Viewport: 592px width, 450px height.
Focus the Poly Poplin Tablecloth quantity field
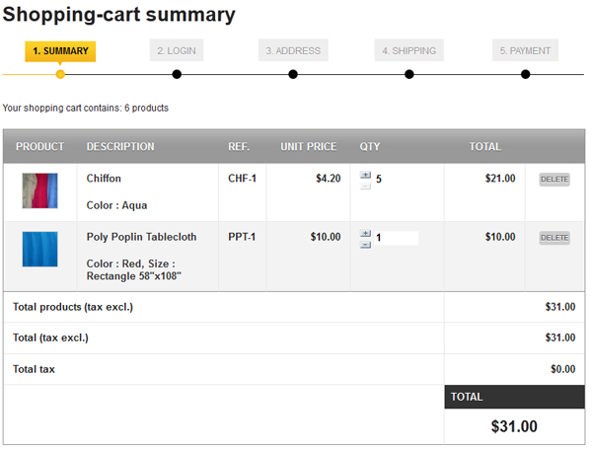click(x=396, y=238)
